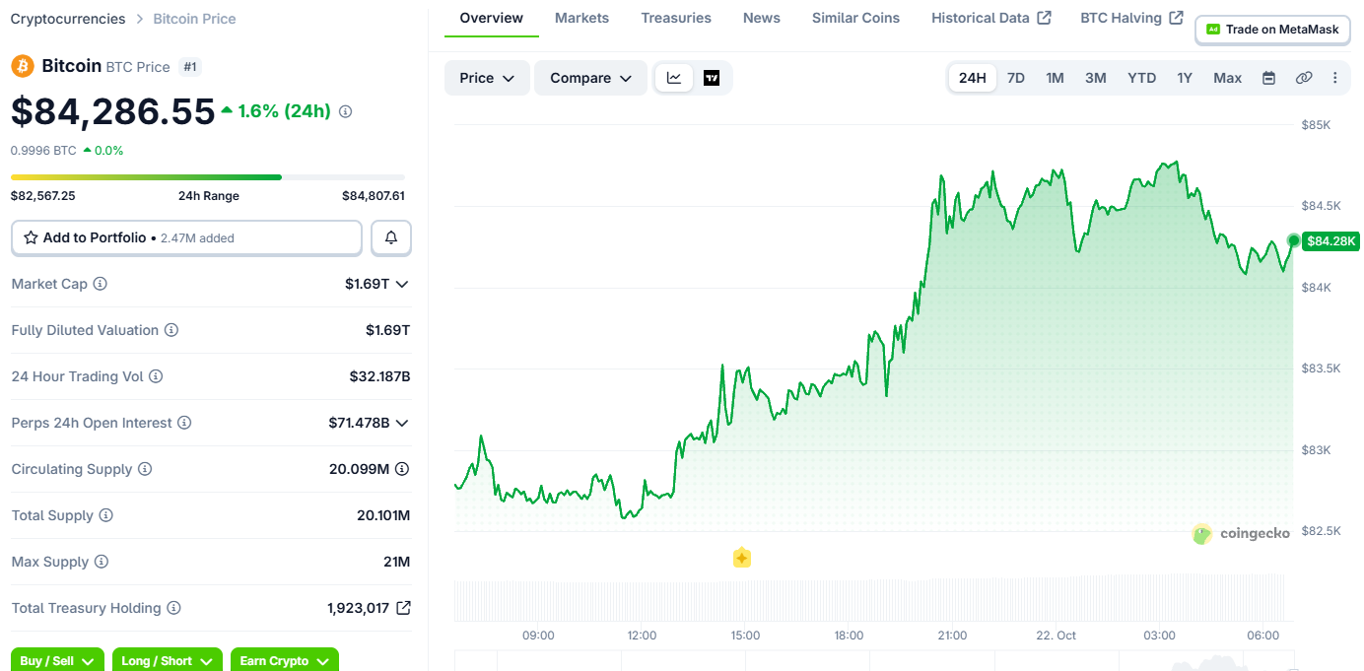Click the star icon in Add to Portfolio
Screen dimensions: 1364x671
pyautogui.click(x=31, y=237)
